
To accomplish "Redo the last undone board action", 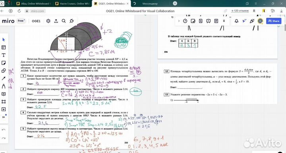I will tap(4, 138).
